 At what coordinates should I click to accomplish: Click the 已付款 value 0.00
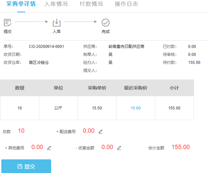[x=192, y=47]
